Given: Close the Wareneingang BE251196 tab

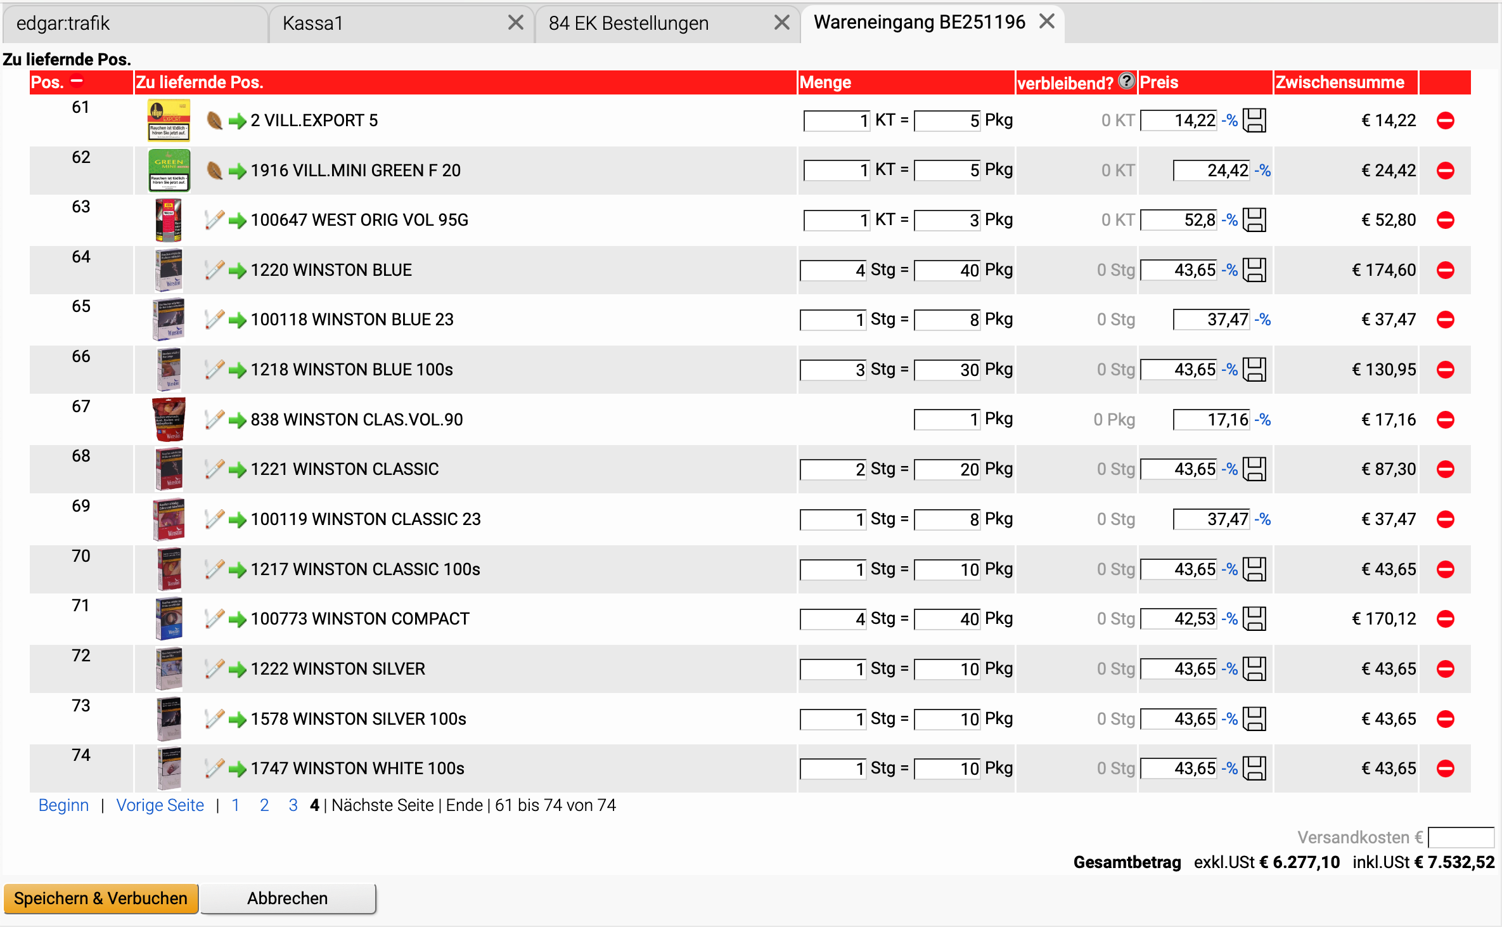Looking at the screenshot, I should (x=1047, y=22).
